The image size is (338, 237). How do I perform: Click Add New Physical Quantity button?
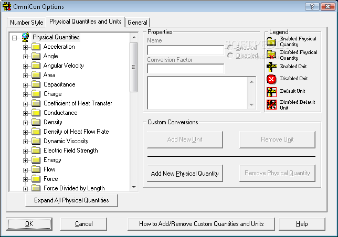(185, 174)
